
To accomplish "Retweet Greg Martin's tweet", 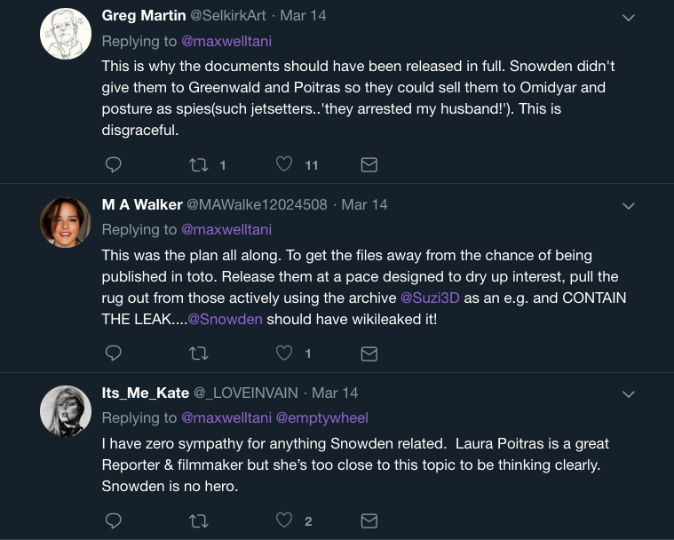I will [x=199, y=164].
